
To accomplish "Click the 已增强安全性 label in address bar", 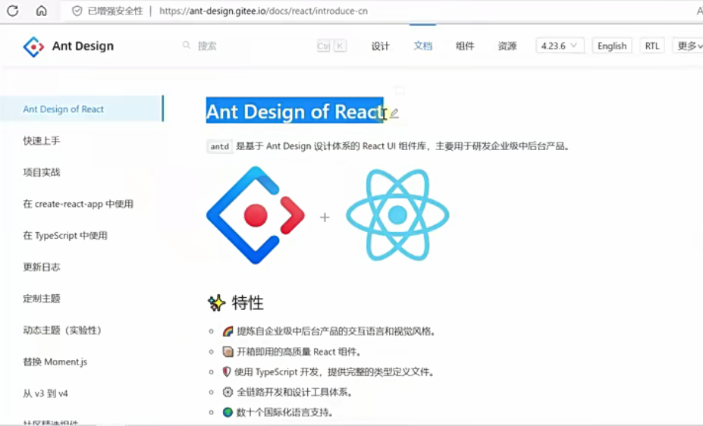I will [115, 11].
